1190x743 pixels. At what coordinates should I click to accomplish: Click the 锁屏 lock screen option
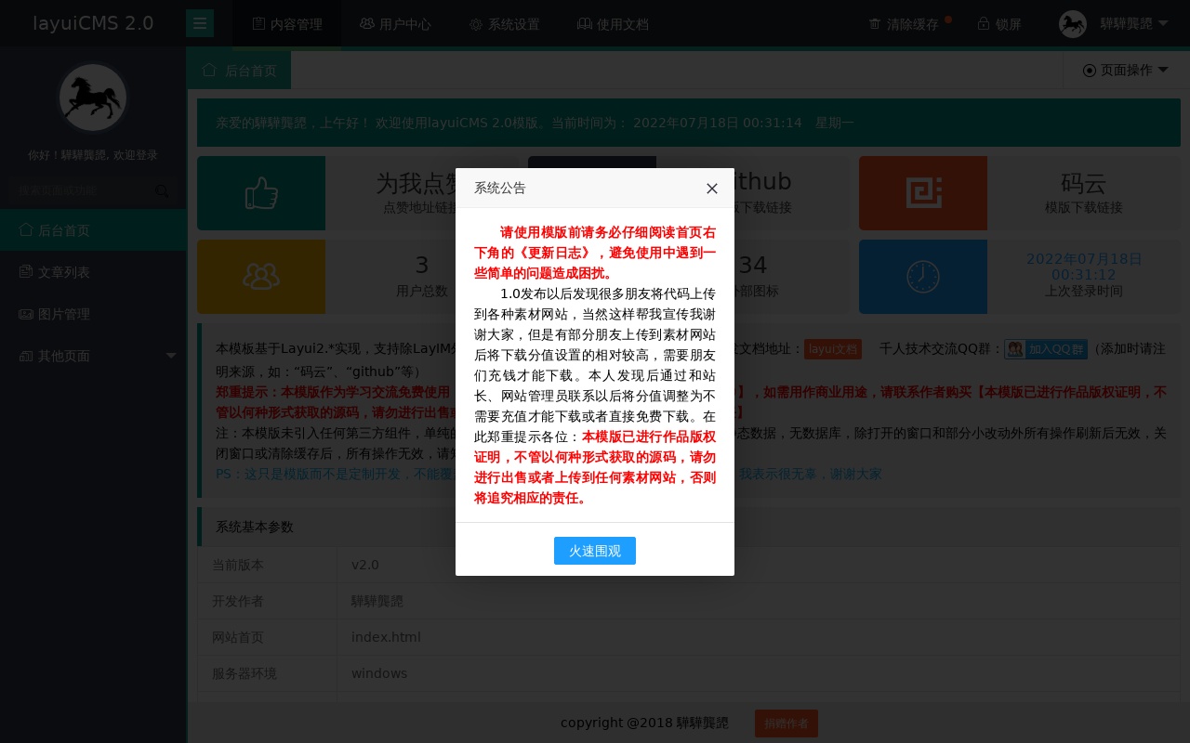[999, 24]
